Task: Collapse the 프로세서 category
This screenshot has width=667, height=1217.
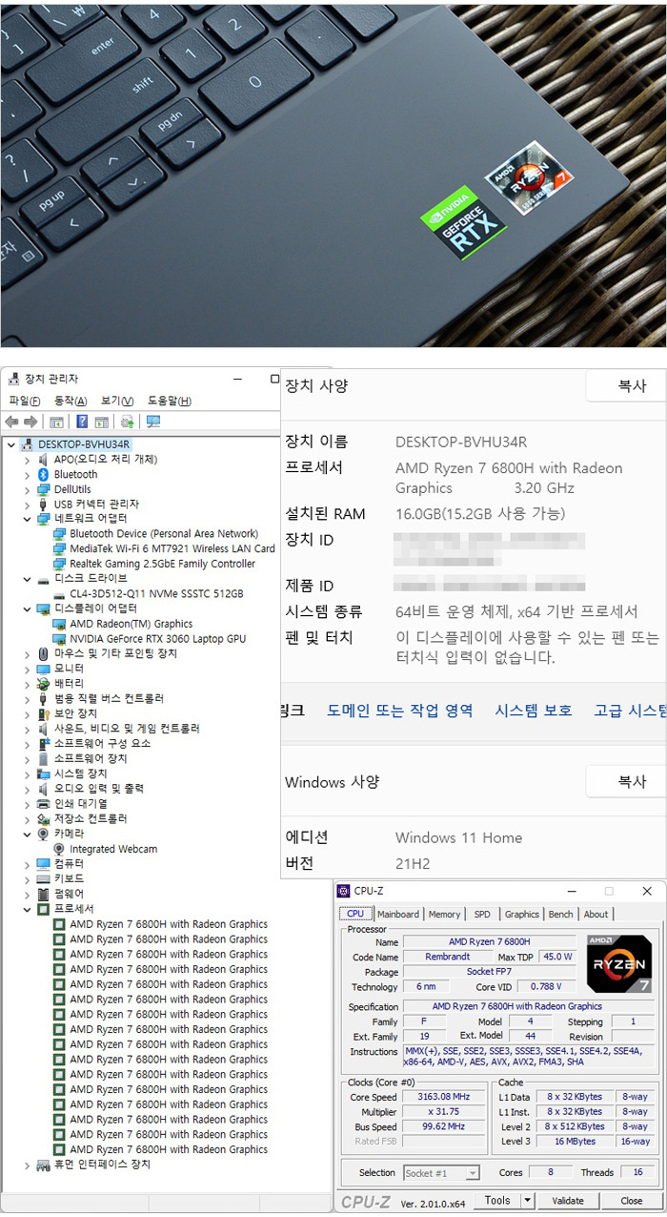Action: (x=27, y=909)
